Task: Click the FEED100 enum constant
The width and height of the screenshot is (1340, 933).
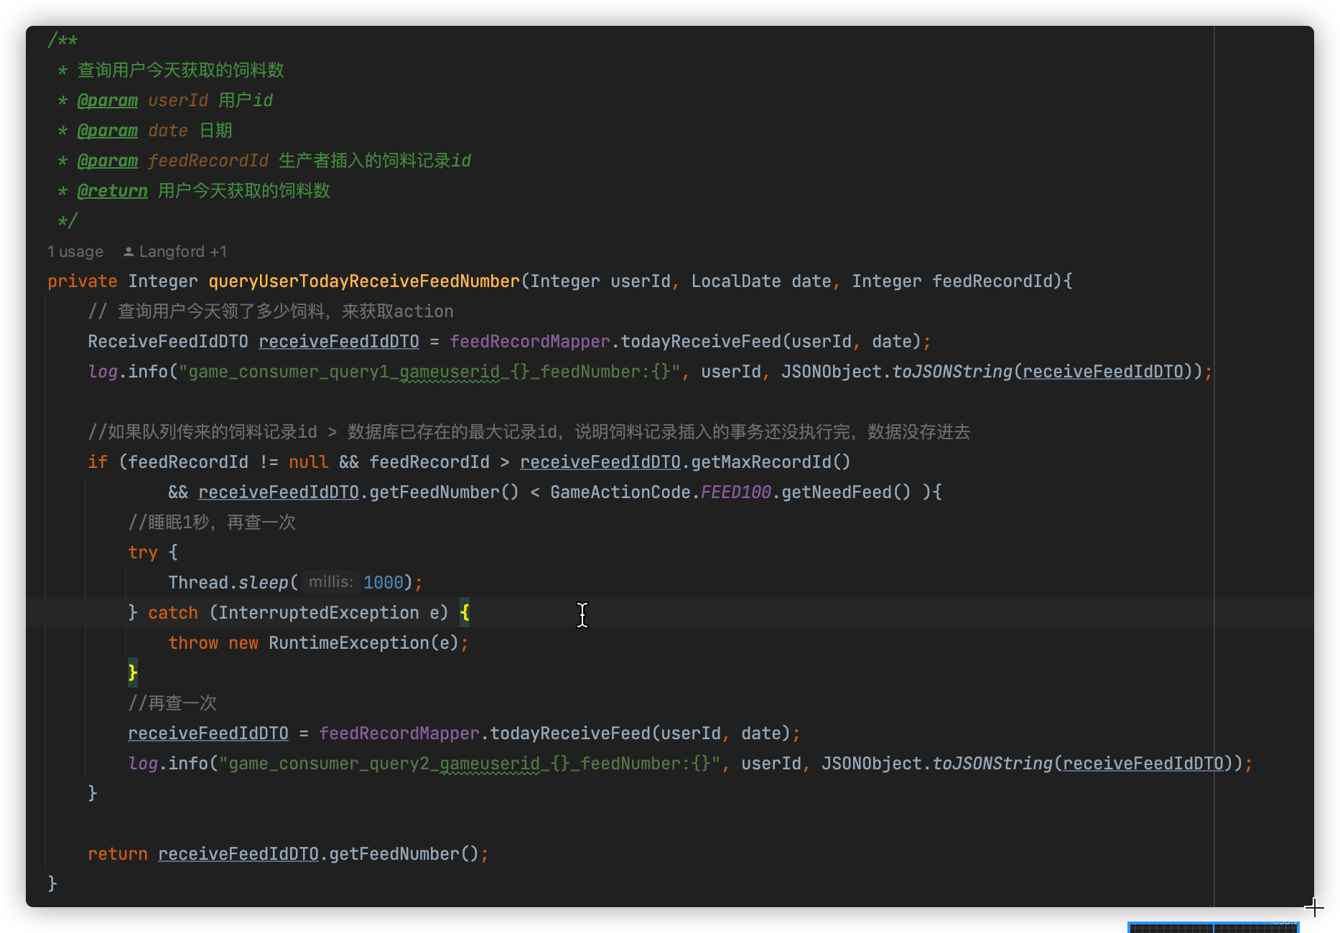Action: point(736,492)
